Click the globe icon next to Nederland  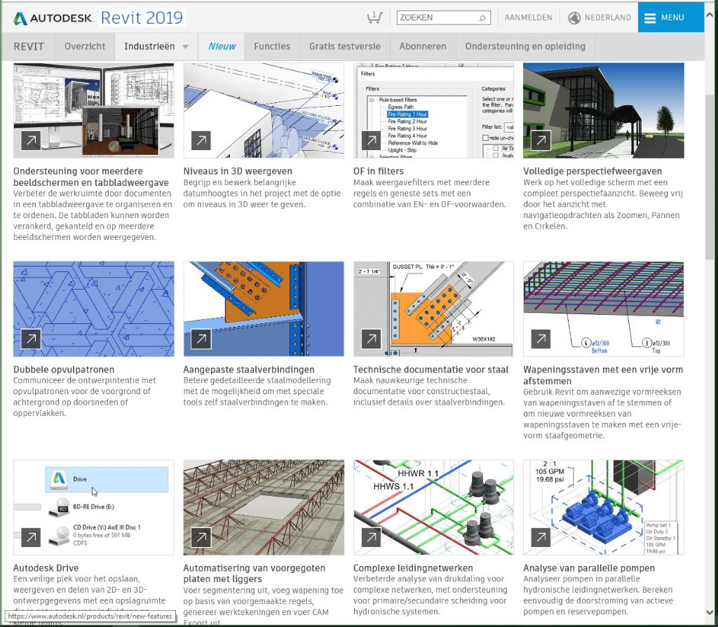(575, 18)
